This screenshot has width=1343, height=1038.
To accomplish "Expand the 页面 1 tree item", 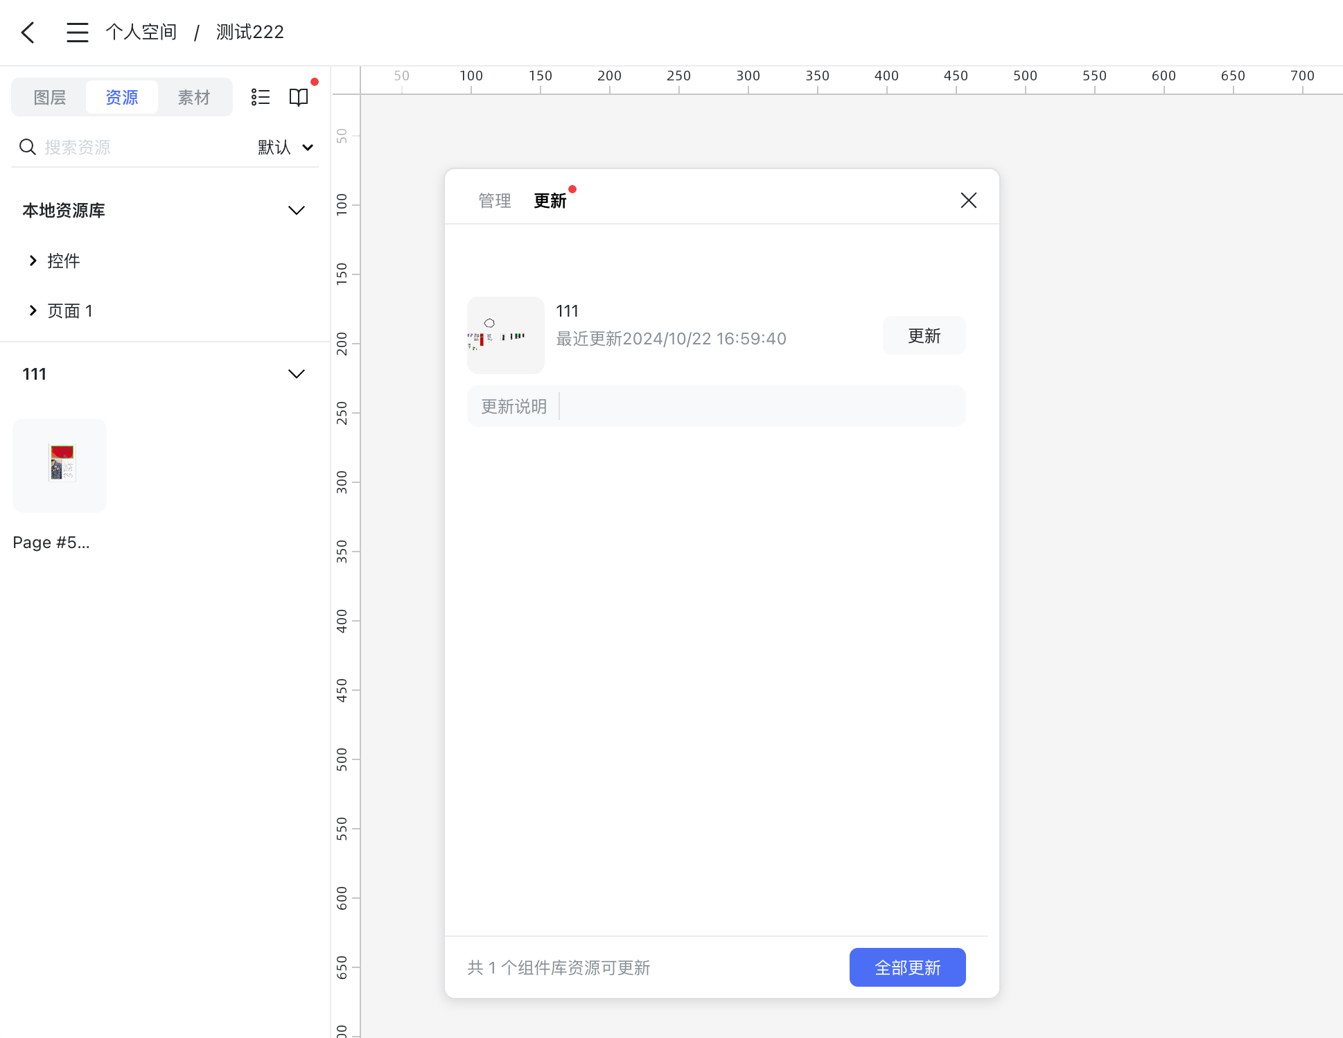I will 33,310.
